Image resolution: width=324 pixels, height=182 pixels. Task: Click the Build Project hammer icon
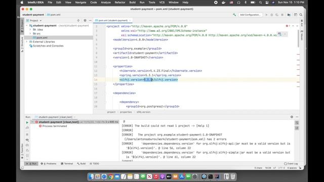tap(234, 15)
